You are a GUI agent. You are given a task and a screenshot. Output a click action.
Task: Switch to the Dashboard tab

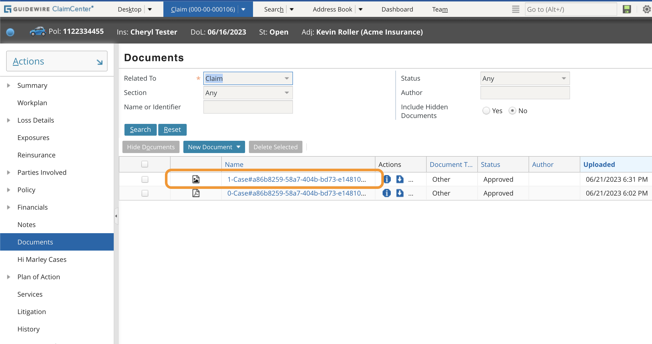point(397,9)
